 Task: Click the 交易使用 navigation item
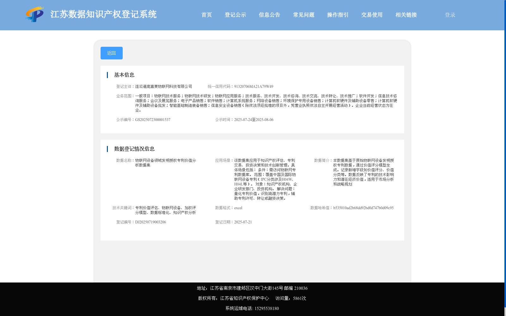(x=372, y=15)
